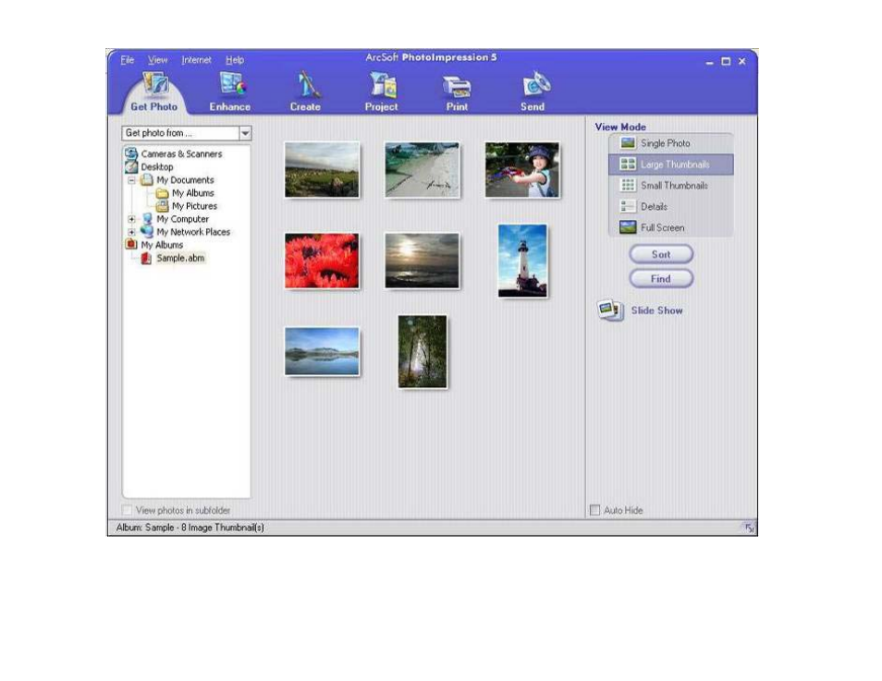
Task: Click the Sample.abm album icon
Action: (146, 258)
